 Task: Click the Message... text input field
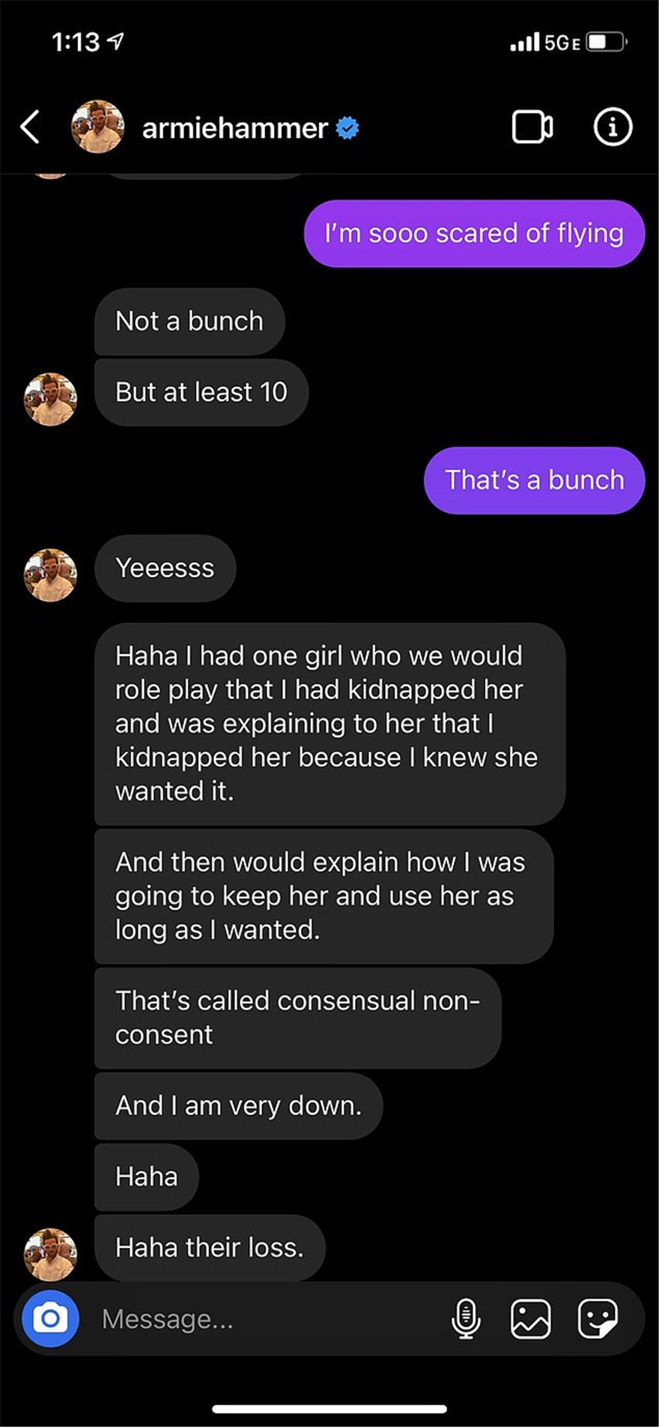(270, 1318)
